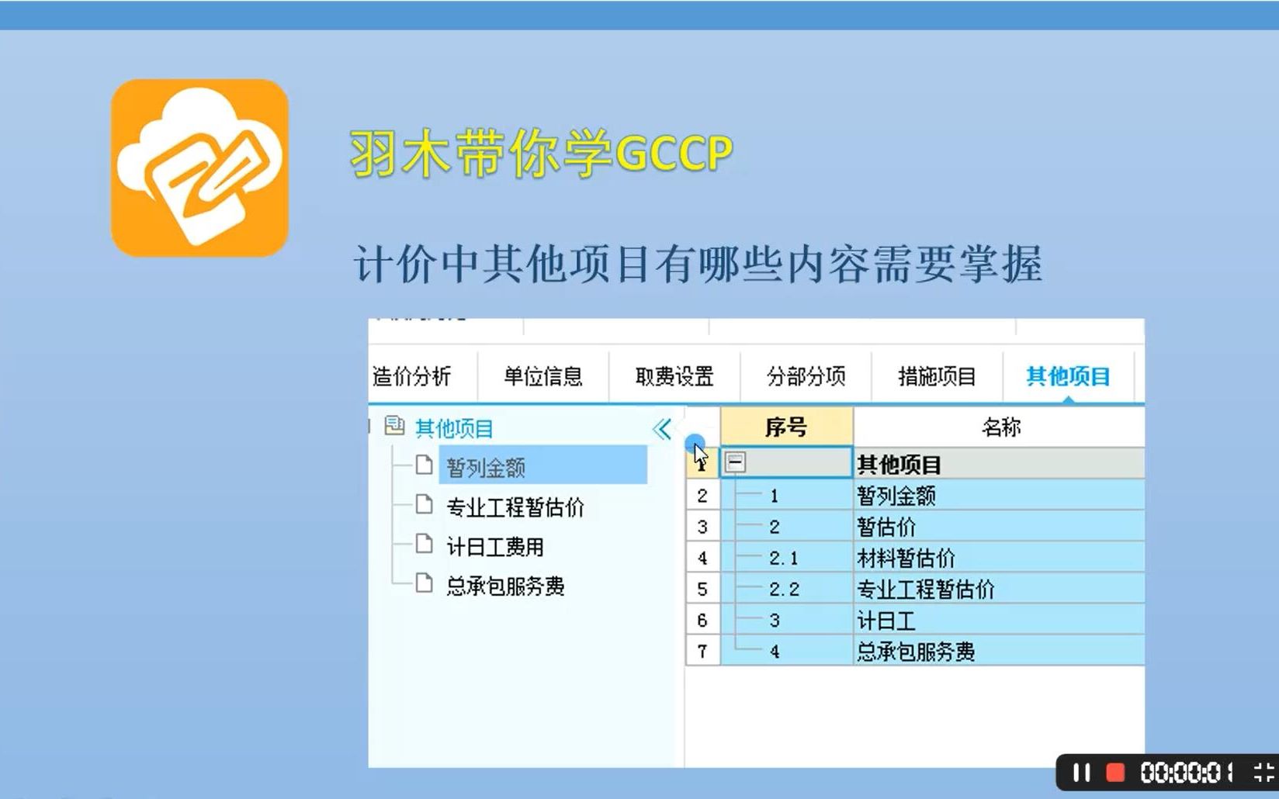Click the document icon beside 专业工程暂估价
Viewport: 1279px width, 799px height.
[424, 506]
